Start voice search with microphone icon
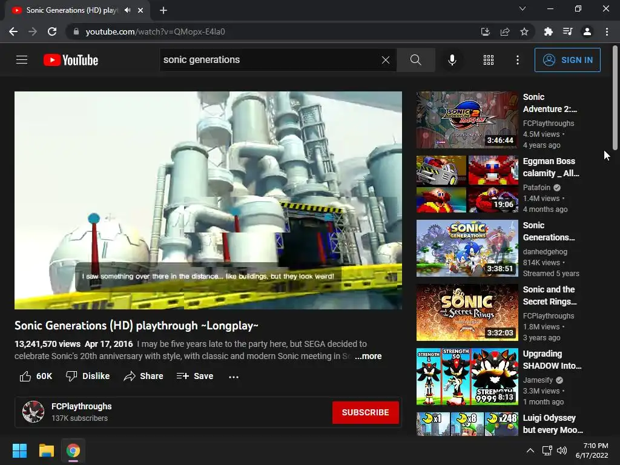 tap(452, 60)
